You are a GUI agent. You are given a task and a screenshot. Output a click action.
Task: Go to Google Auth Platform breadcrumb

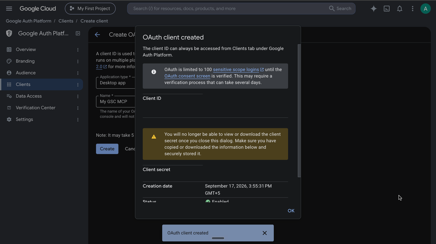point(29,21)
